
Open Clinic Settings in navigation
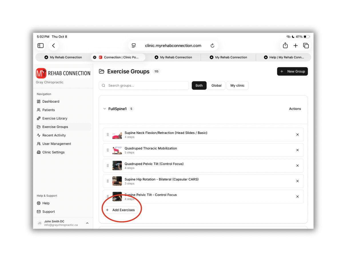tap(63, 152)
